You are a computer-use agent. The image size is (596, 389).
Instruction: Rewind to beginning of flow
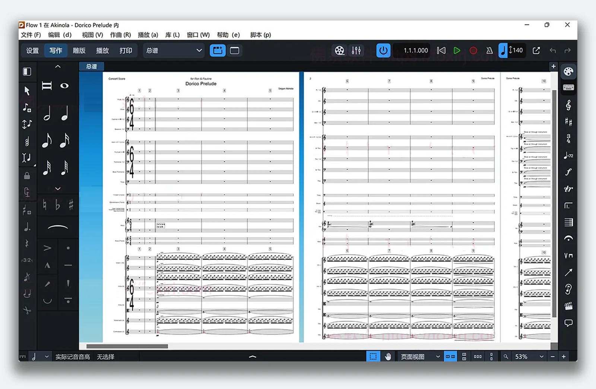click(x=441, y=50)
